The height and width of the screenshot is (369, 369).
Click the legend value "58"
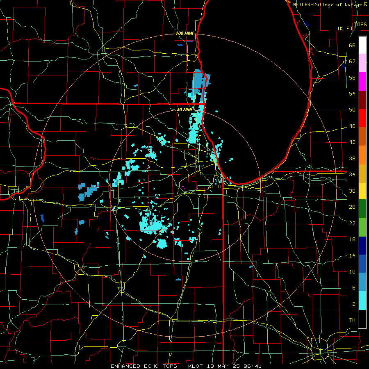[x=352, y=77]
